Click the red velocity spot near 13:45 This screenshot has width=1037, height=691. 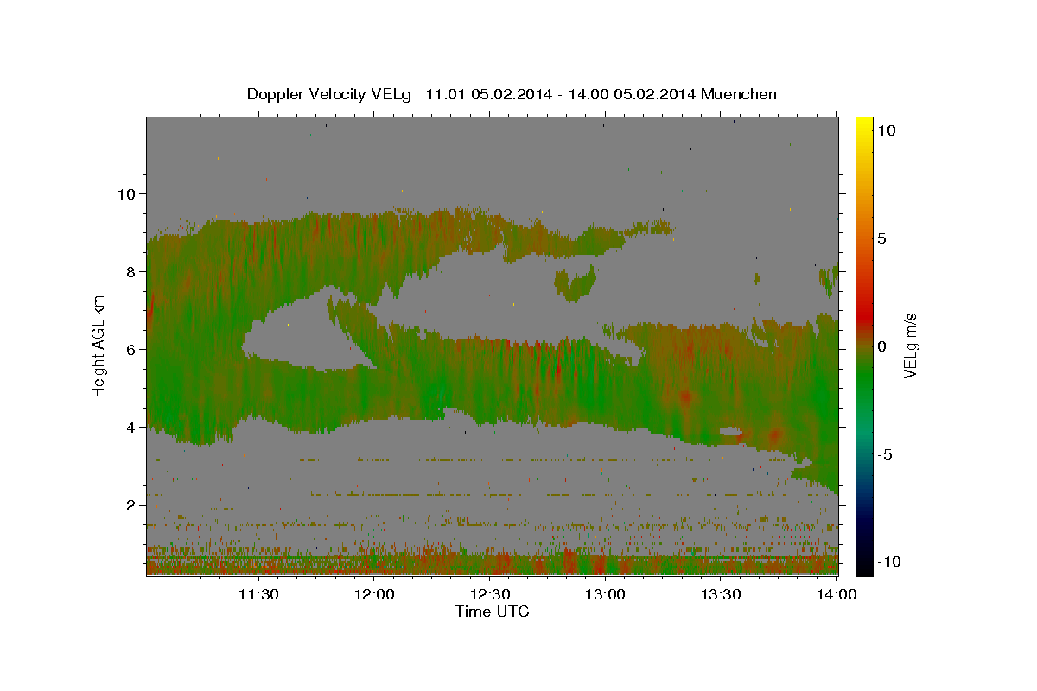tap(774, 435)
